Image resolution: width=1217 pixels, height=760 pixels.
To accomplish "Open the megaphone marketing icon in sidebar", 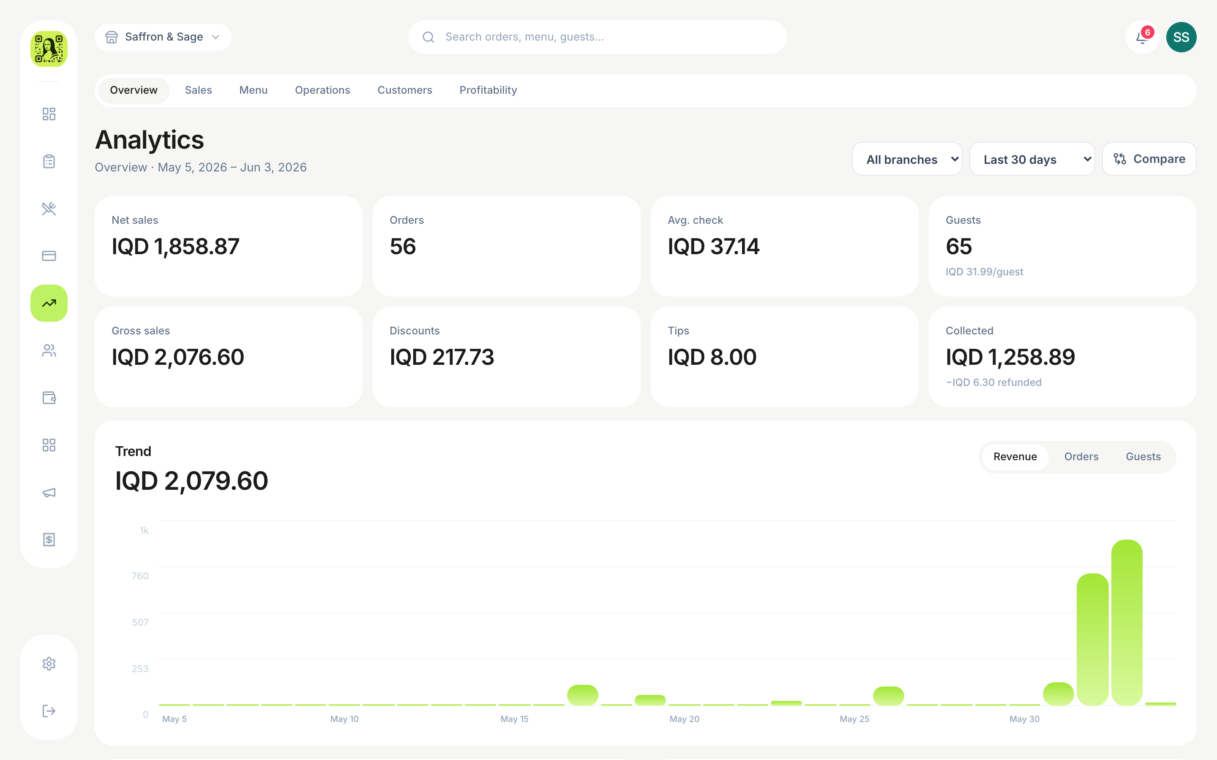I will [49, 492].
